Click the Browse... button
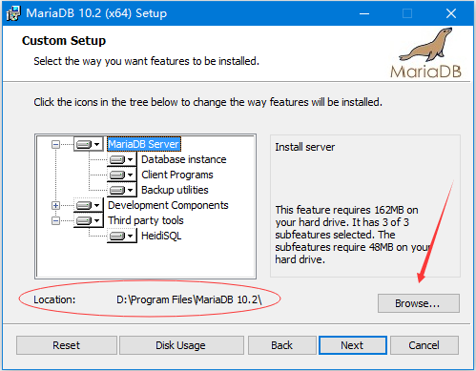 419,303
